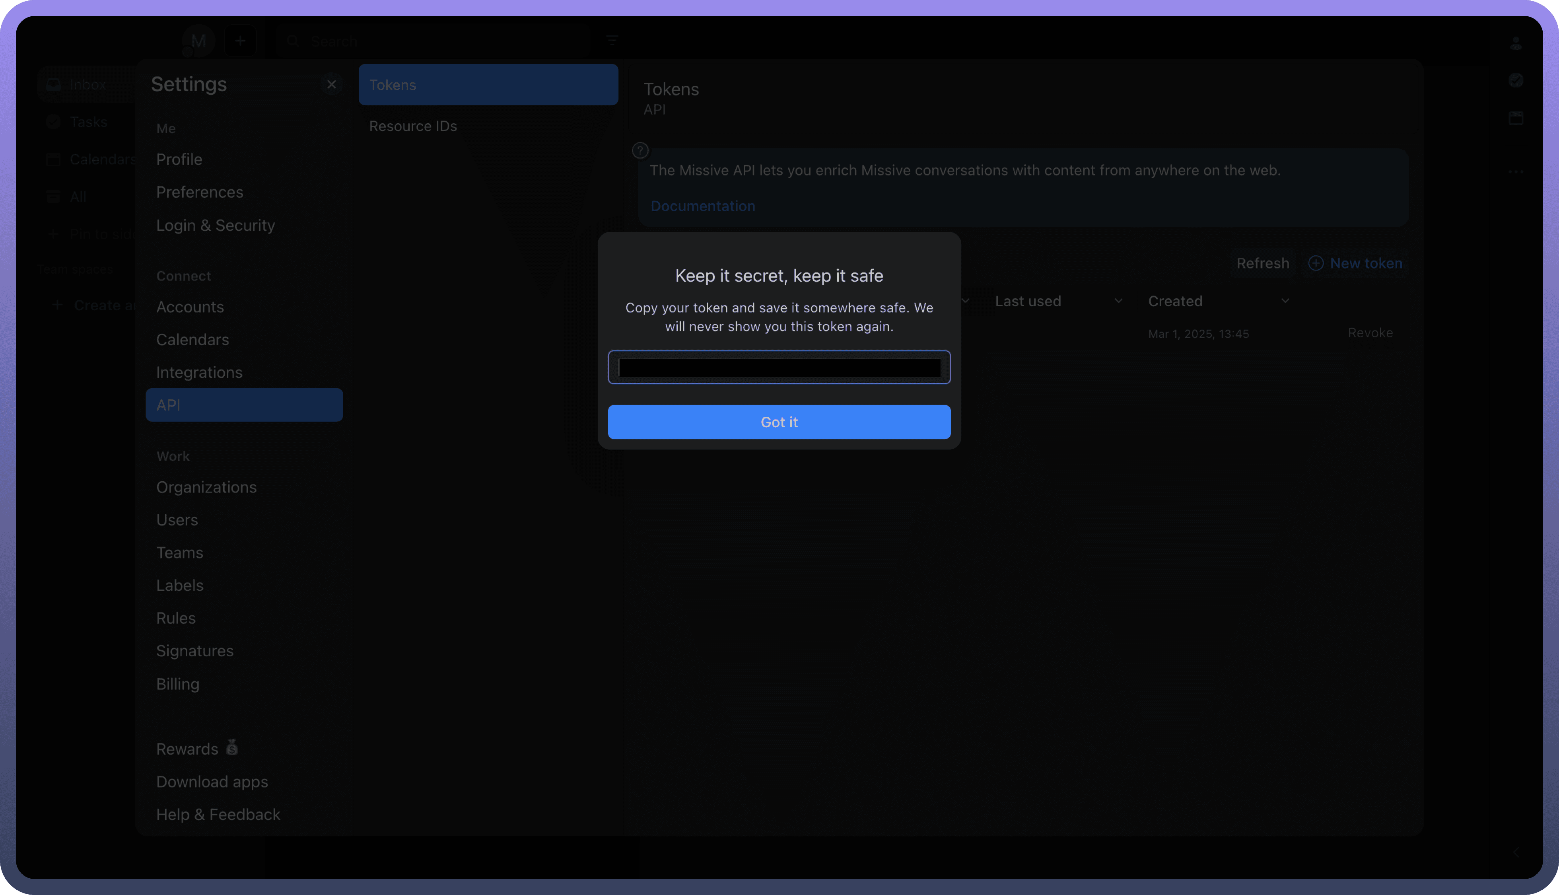Click the search filter icon
This screenshot has height=895, width=1559.
[611, 41]
